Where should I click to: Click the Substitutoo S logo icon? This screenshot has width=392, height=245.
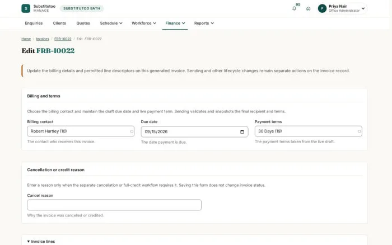[26, 8]
